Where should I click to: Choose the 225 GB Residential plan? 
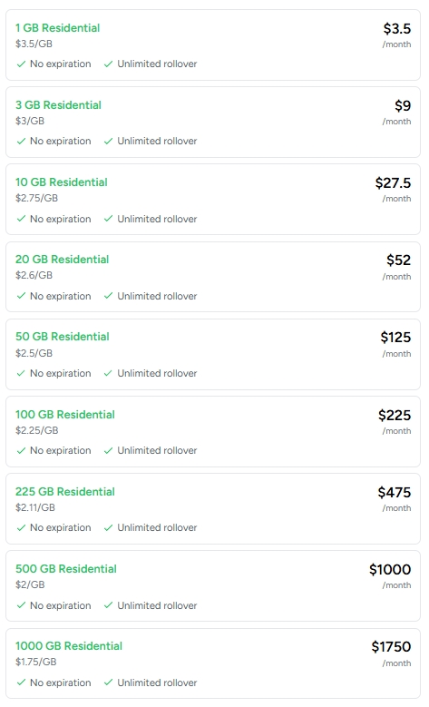click(x=213, y=508)
